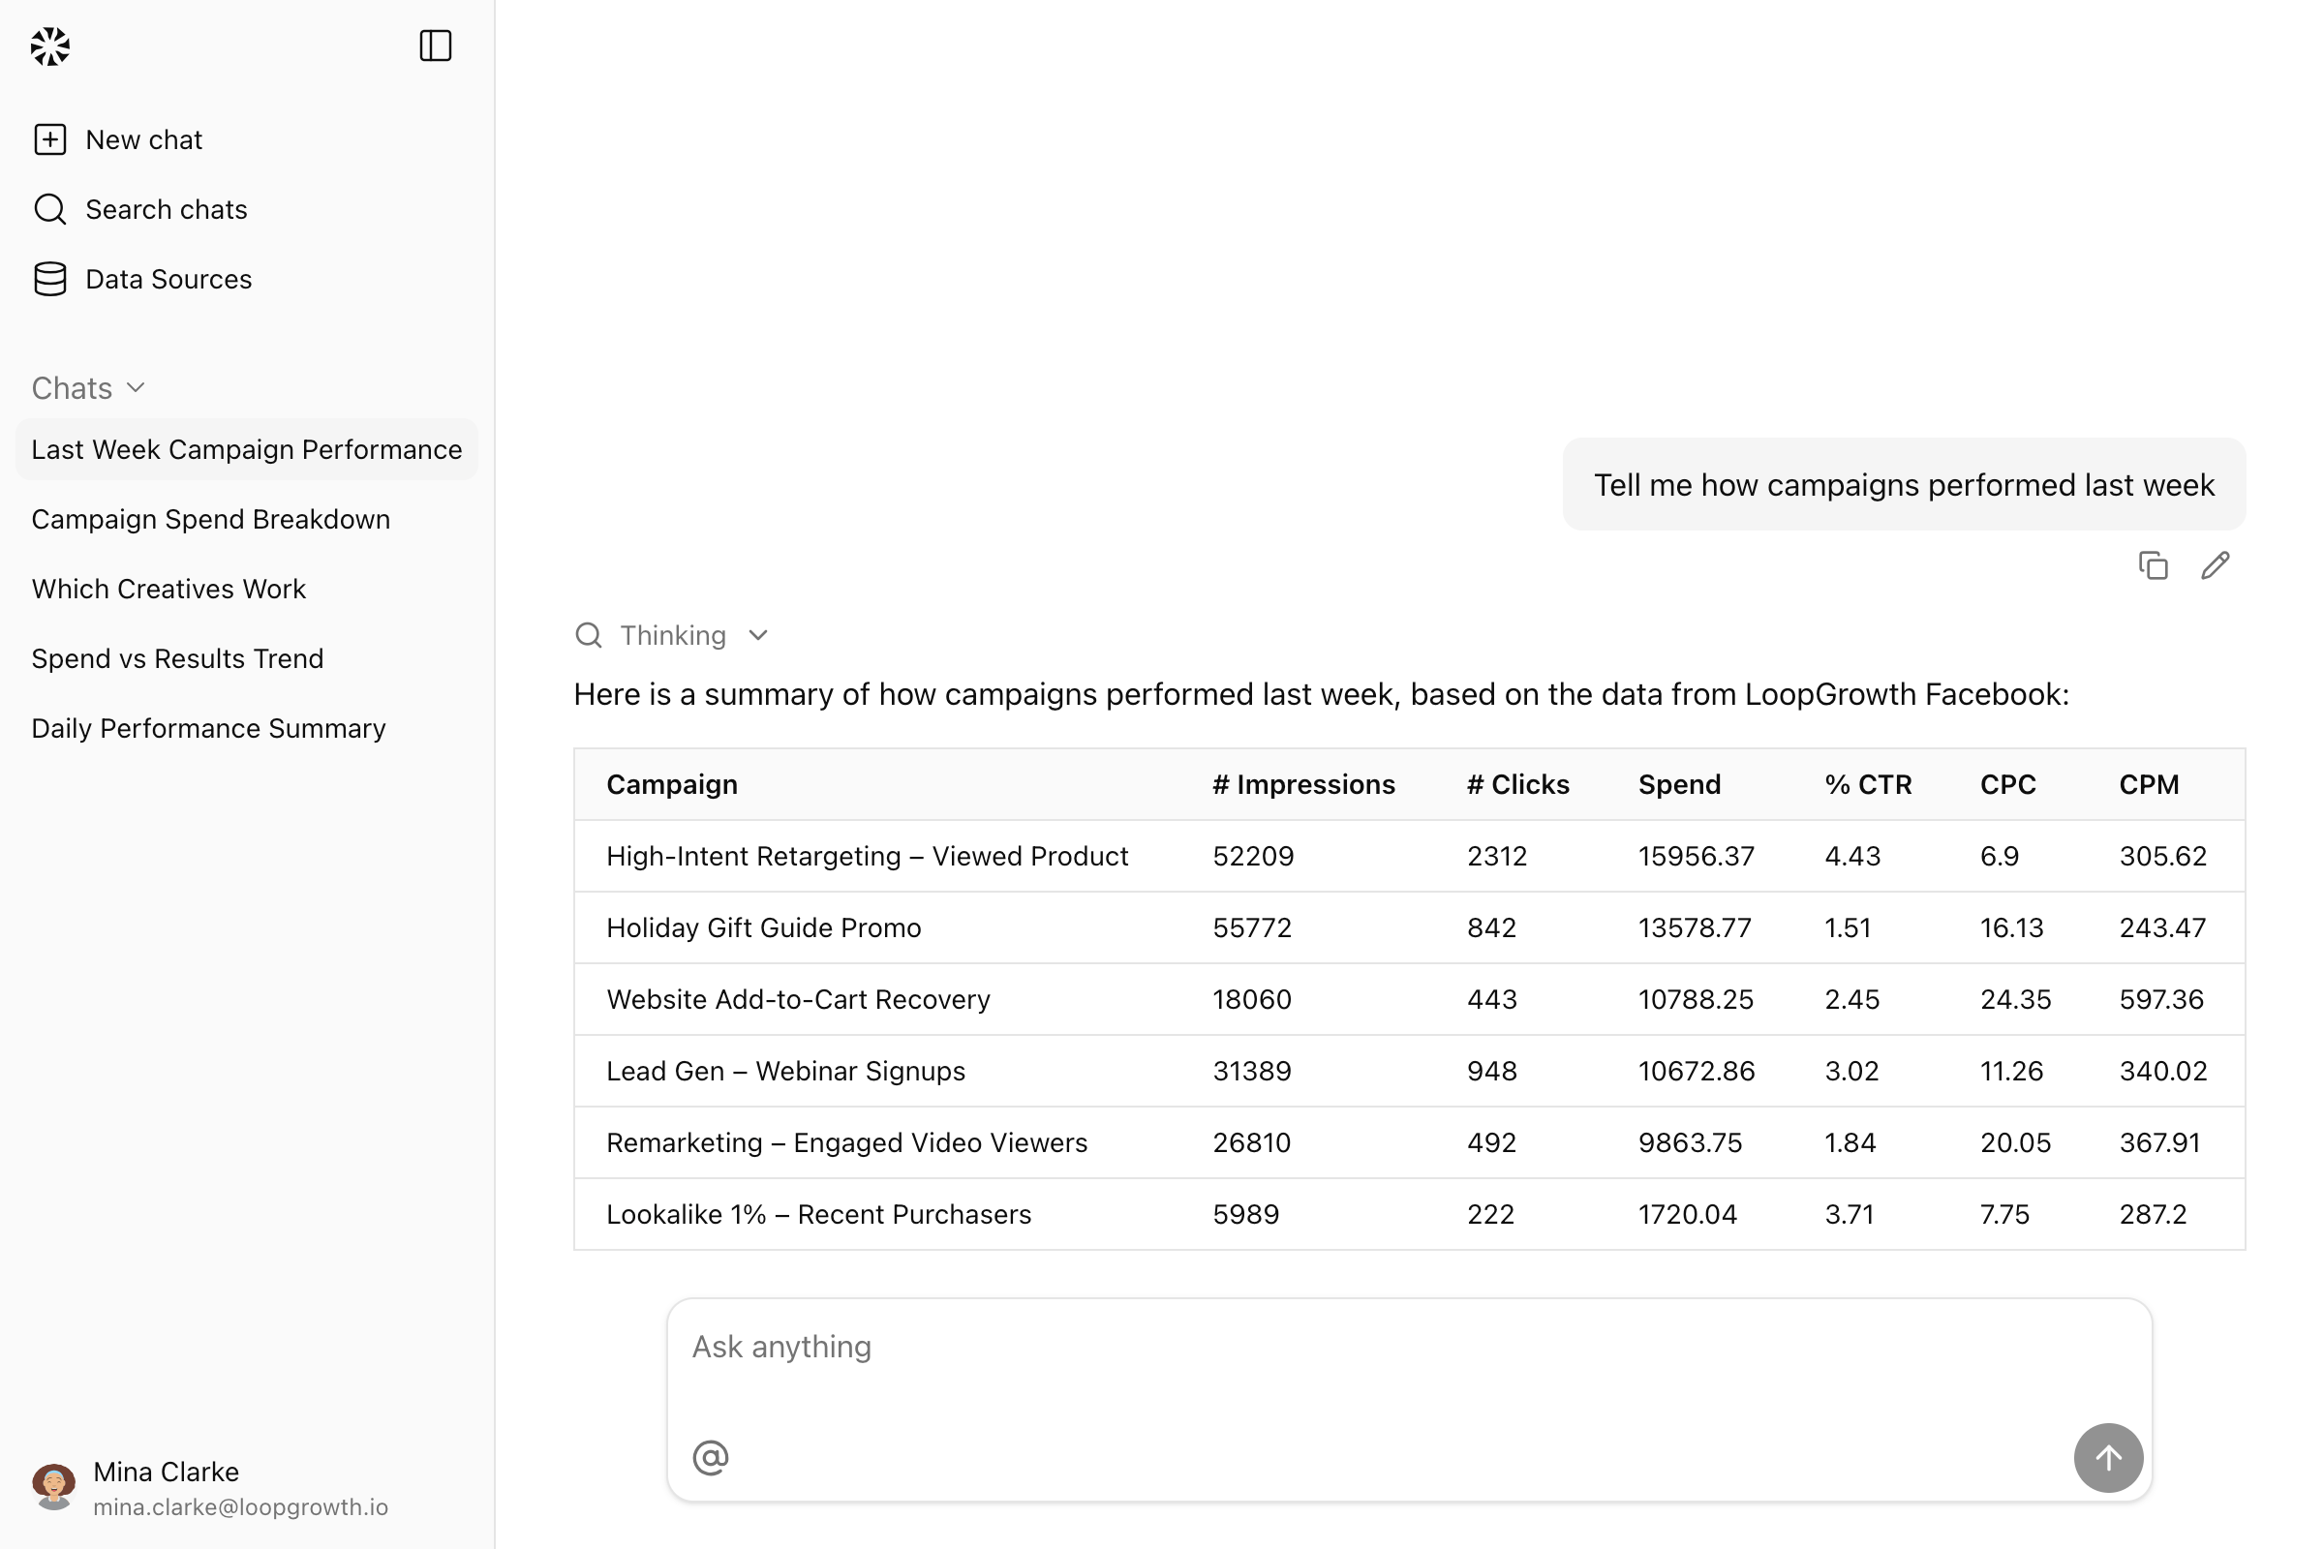Click the @ mention icon in the input bar
2324x1549 pixels.
point(711,1457)
